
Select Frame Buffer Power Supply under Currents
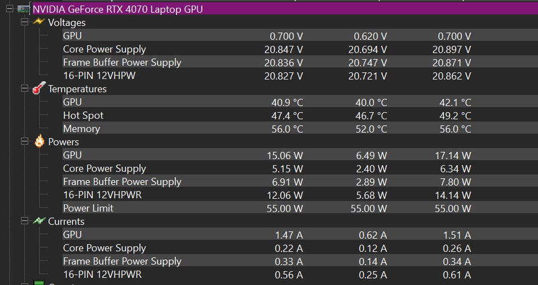coord(300,261)
